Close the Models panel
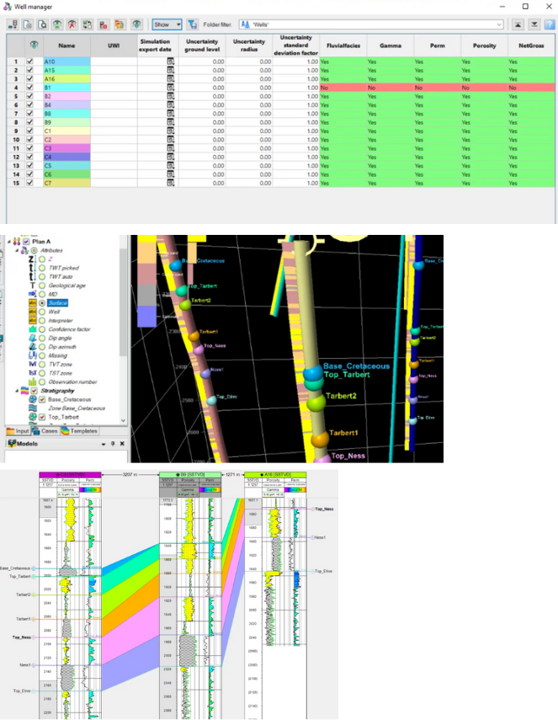This screenshot has width=558, height=720. coord(122,444)
